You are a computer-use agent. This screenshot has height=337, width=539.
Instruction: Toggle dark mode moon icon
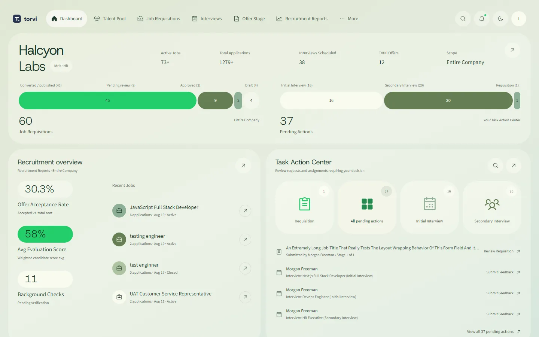coord(500,19)
